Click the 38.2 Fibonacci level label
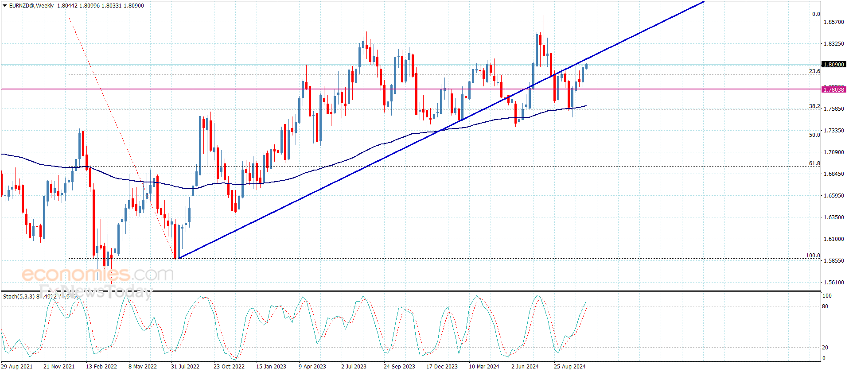Image resolution: width=849 pixels, height=372 pixels. coord(814,106)
